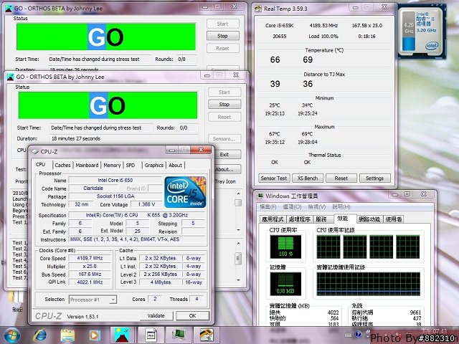Switch to the 網路功能 tab in Task Manager
The image size is (459, 344).
369,219
